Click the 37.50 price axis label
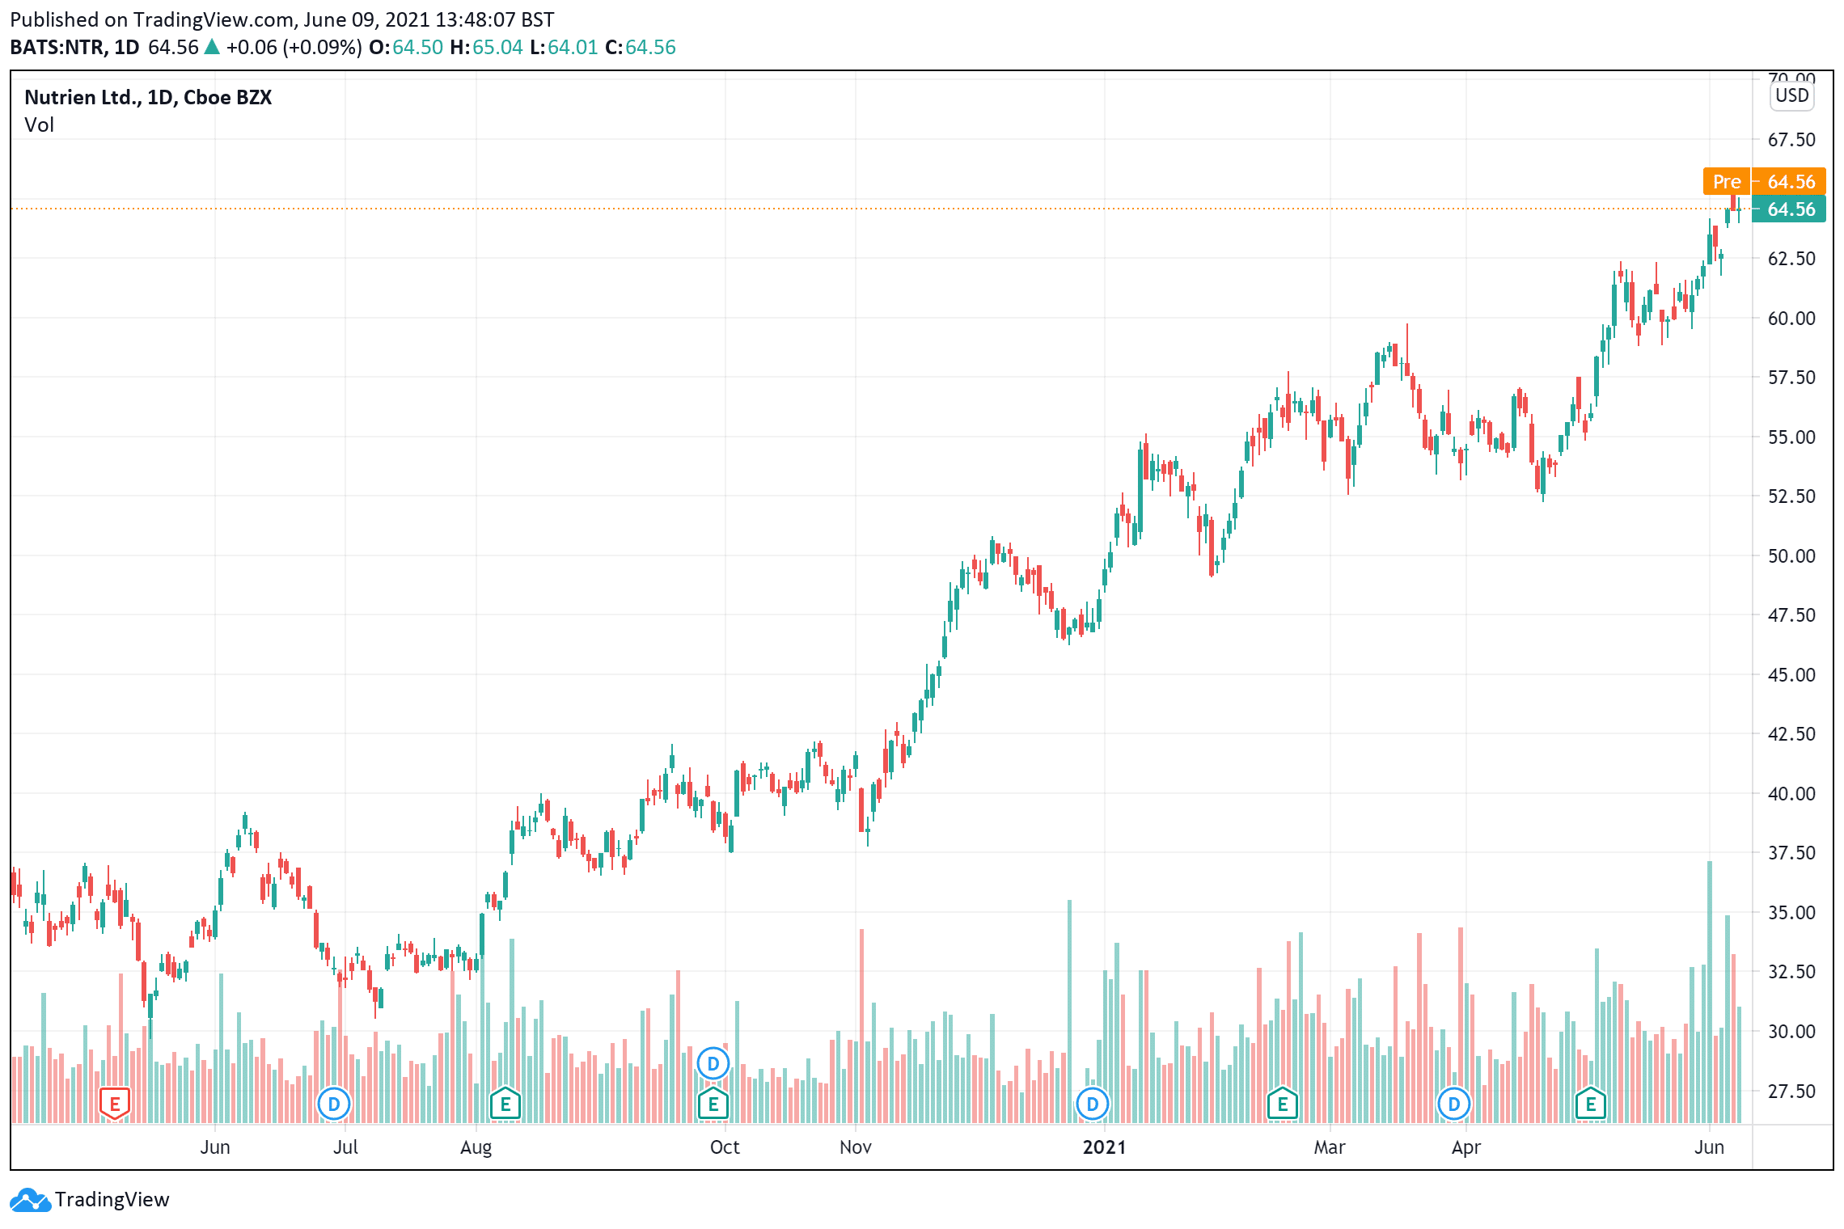The image size is (1844, 1229). 1791,853
